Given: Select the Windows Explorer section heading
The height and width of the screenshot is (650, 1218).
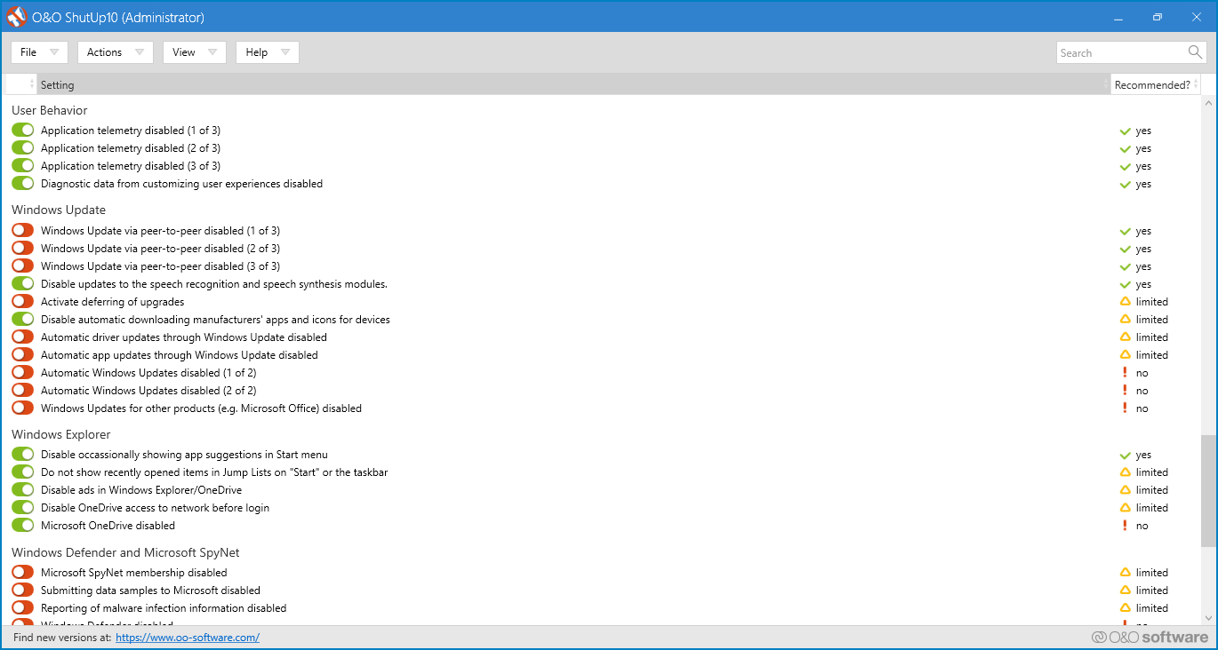Looking at the screenshot, I should coord(61,435).
